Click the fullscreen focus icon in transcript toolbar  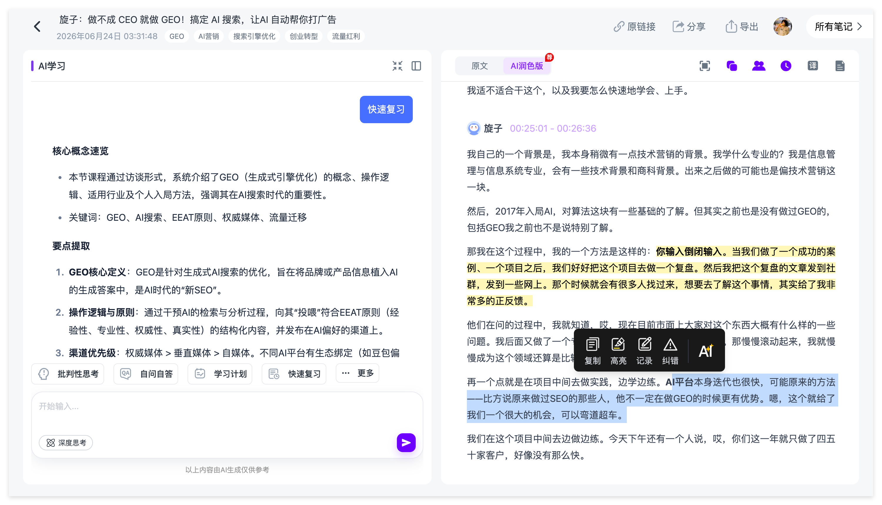click(704, 66)
